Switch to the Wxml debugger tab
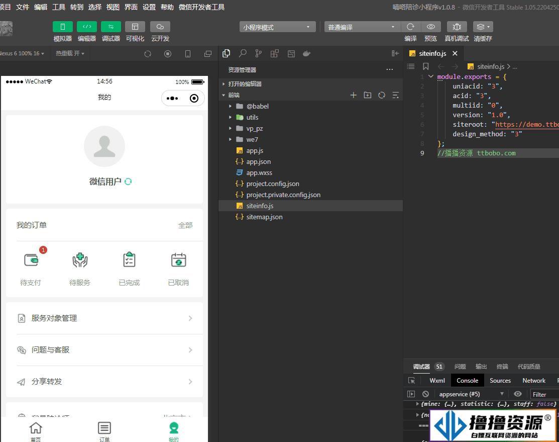Screen dimensions: 559x442 [437, 380]
